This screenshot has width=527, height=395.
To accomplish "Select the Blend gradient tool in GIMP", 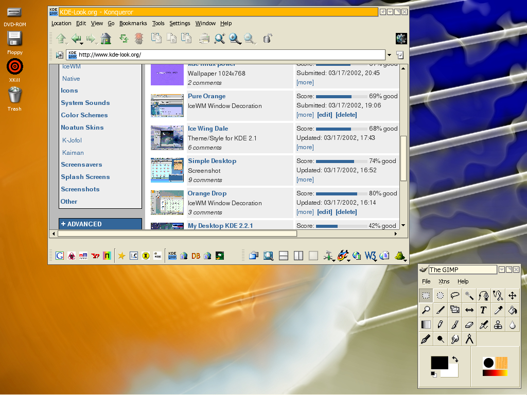I will (x=426, y=325).
